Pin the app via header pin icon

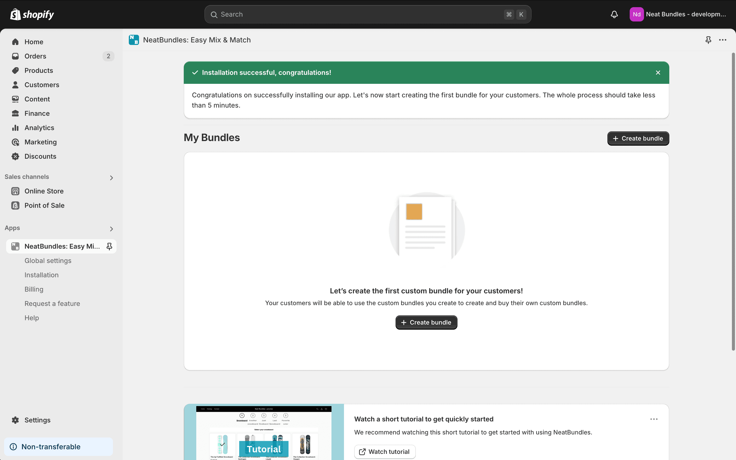pos(708,40)
